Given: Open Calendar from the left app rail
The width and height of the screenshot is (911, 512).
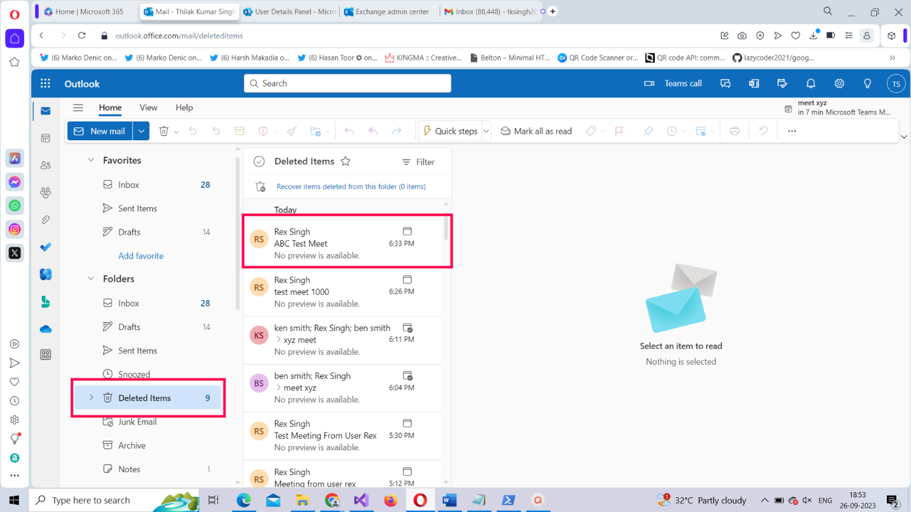Looking at the screenshot, I should pyautogui.click(x=45, y=138).
